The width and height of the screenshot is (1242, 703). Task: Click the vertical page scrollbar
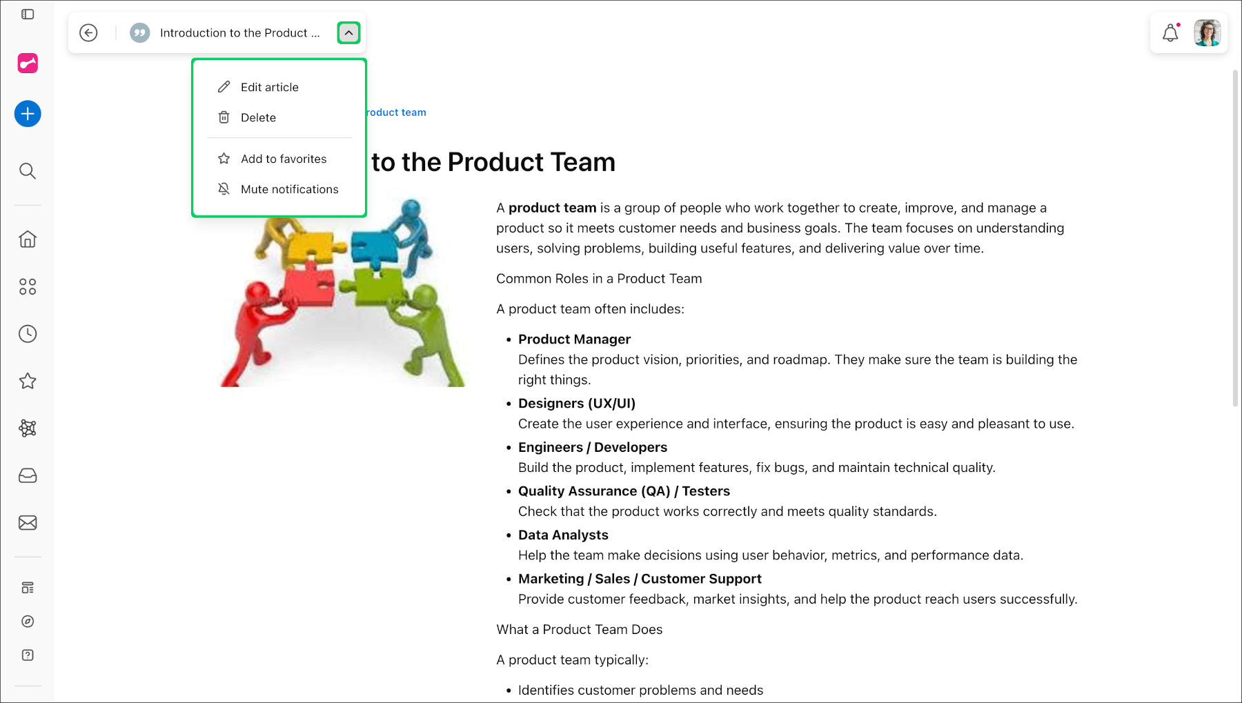(x=1235, y=238)
